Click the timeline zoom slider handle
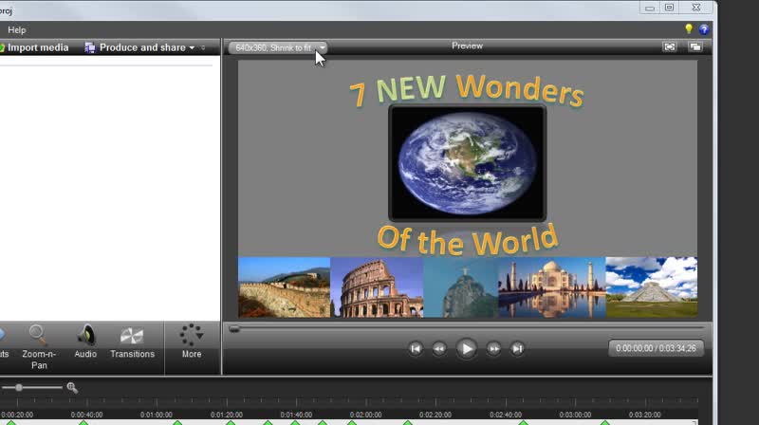 coord(19,387)
